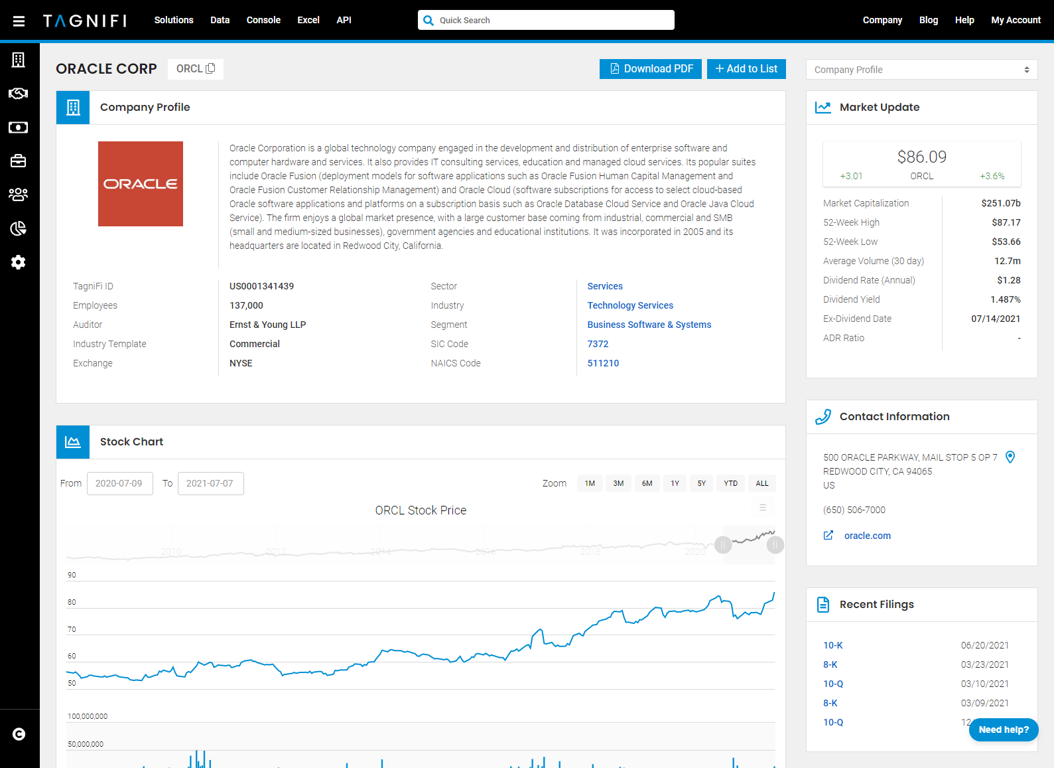
Task: Zoom chart to ALL
Action: (762, 483)
